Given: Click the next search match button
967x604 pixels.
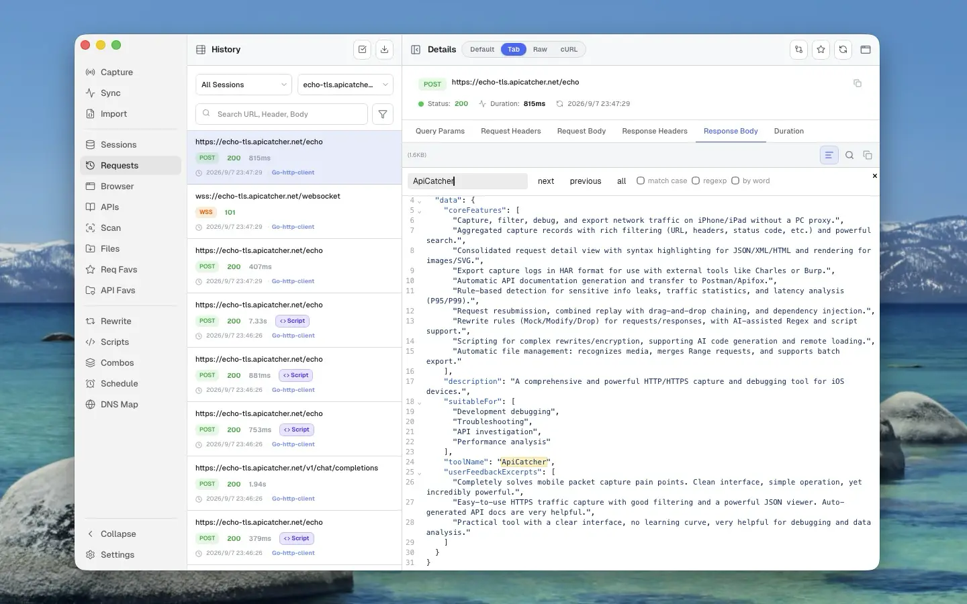Looking at the screenshot, I should tap(546, 181).
